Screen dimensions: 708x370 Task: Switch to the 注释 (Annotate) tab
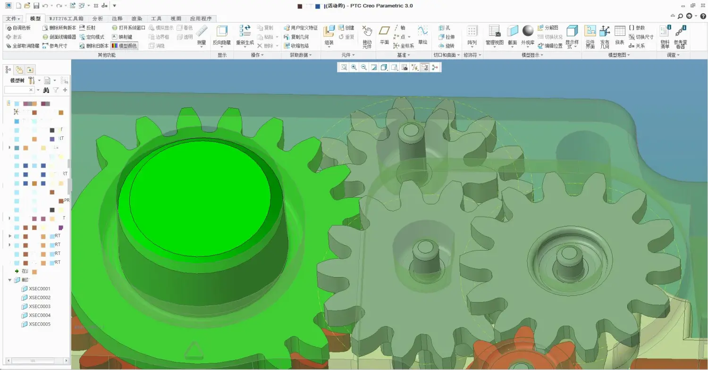(x=118, y=19)
